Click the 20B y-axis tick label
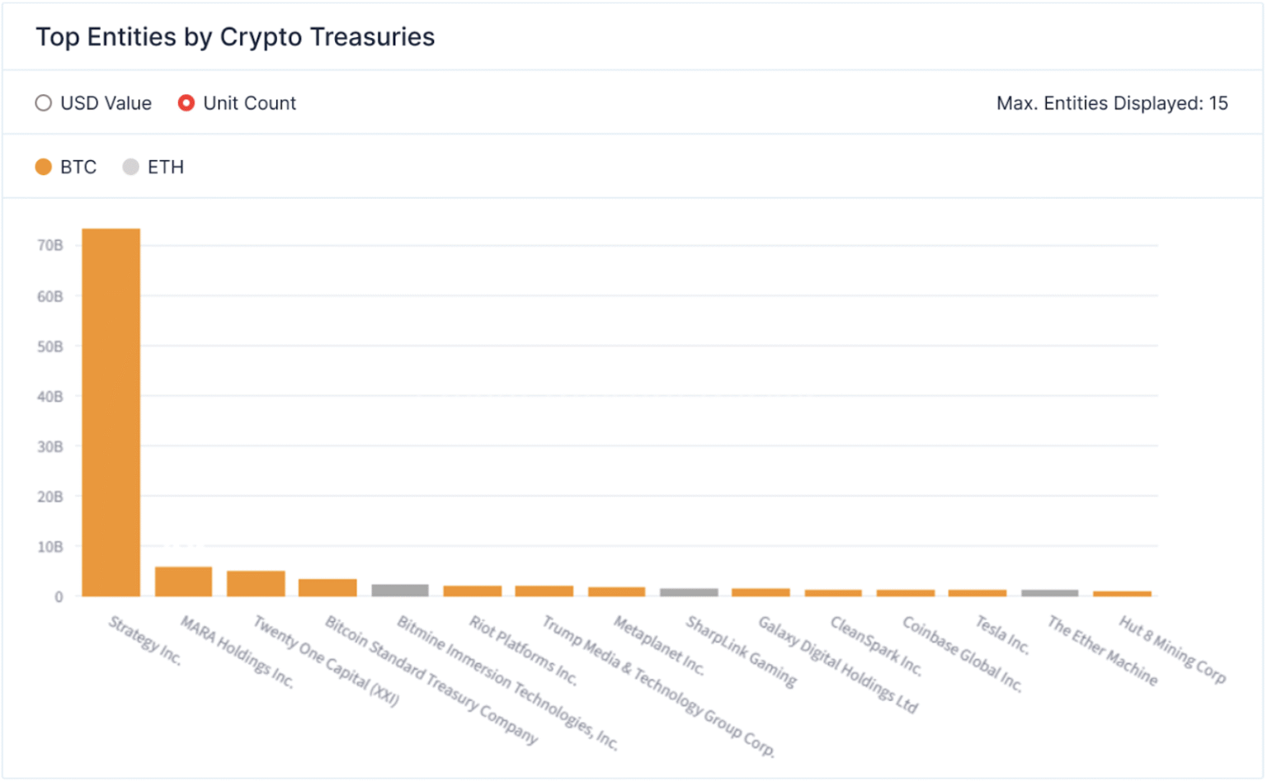The height and width of the screenshot is (782, 1267). (50, 497)
